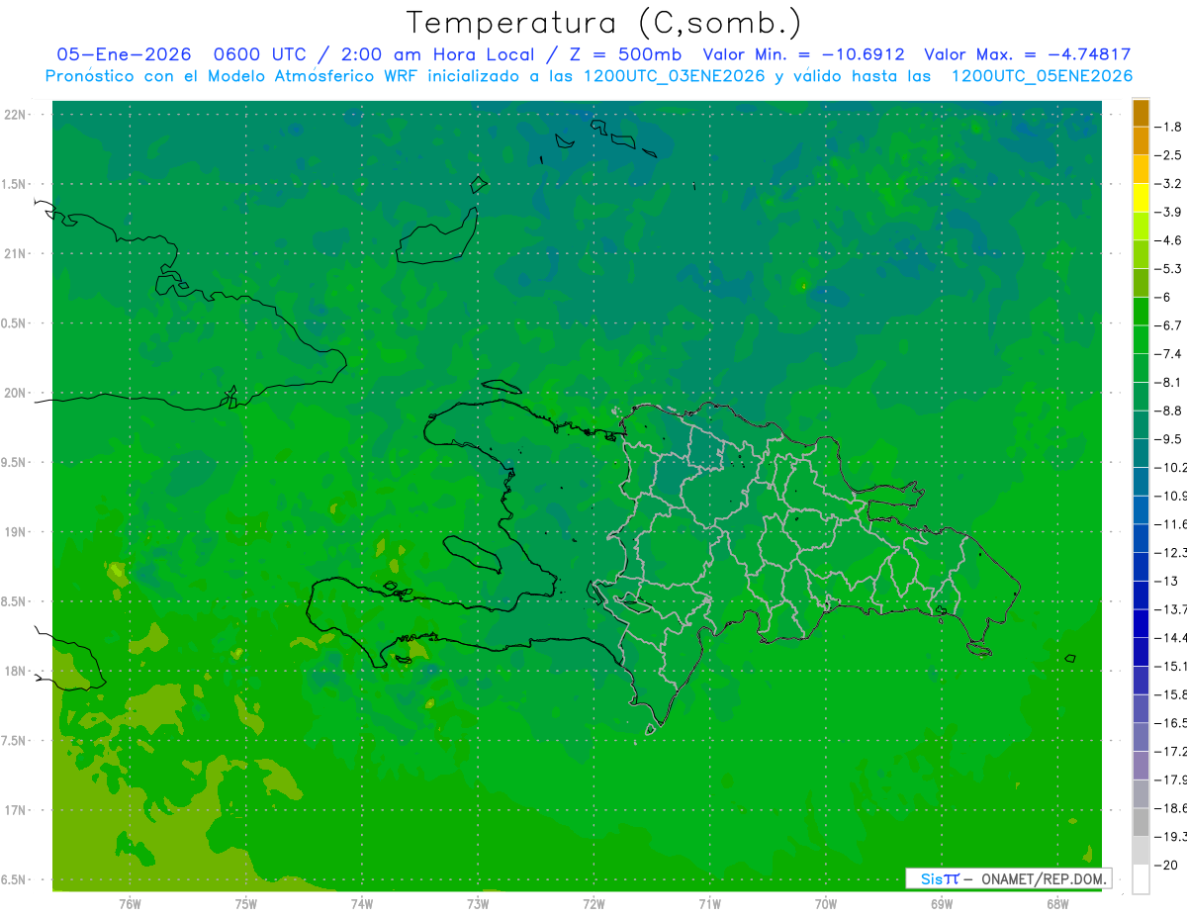Click the "68W" longitude axis label
Image resolution: width=1187 pixels, height=917 pixels.
tap(1057, 903)
